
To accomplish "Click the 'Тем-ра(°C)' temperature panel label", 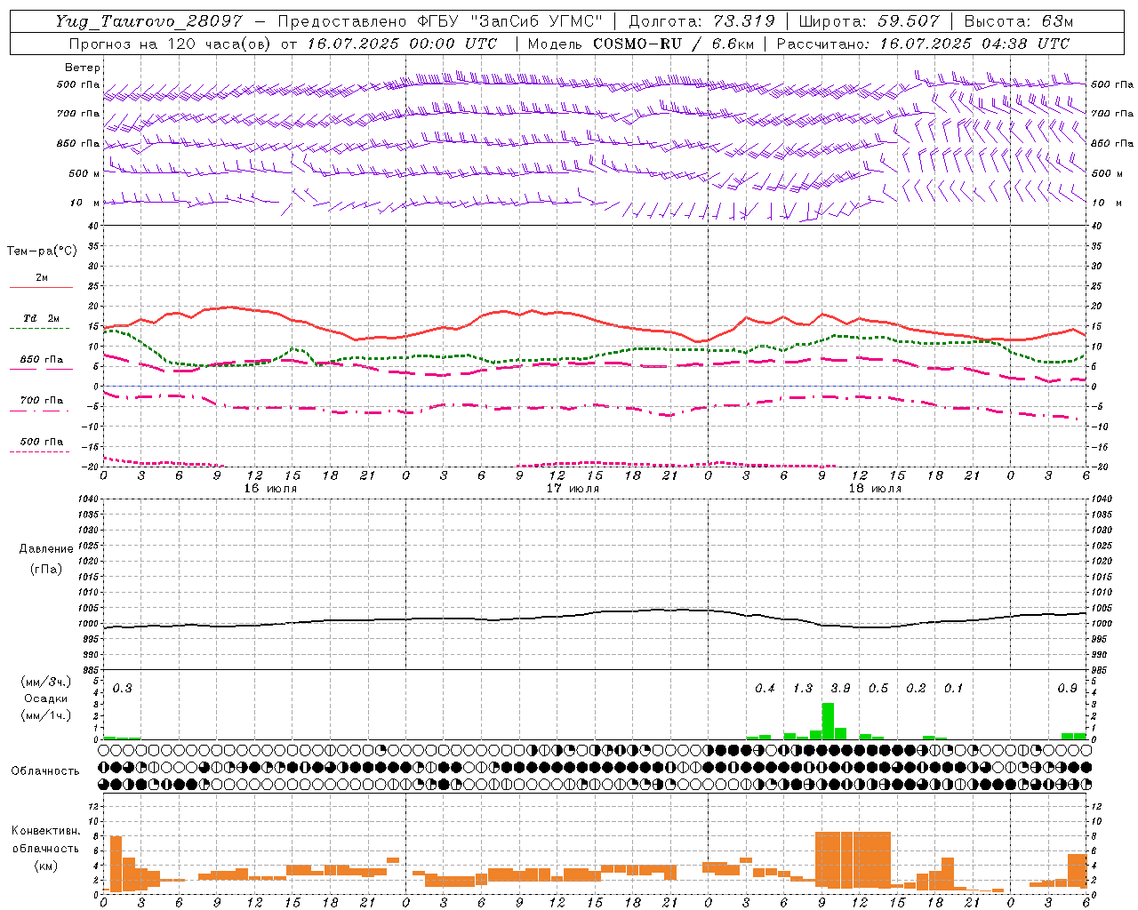I will (42, 251).
